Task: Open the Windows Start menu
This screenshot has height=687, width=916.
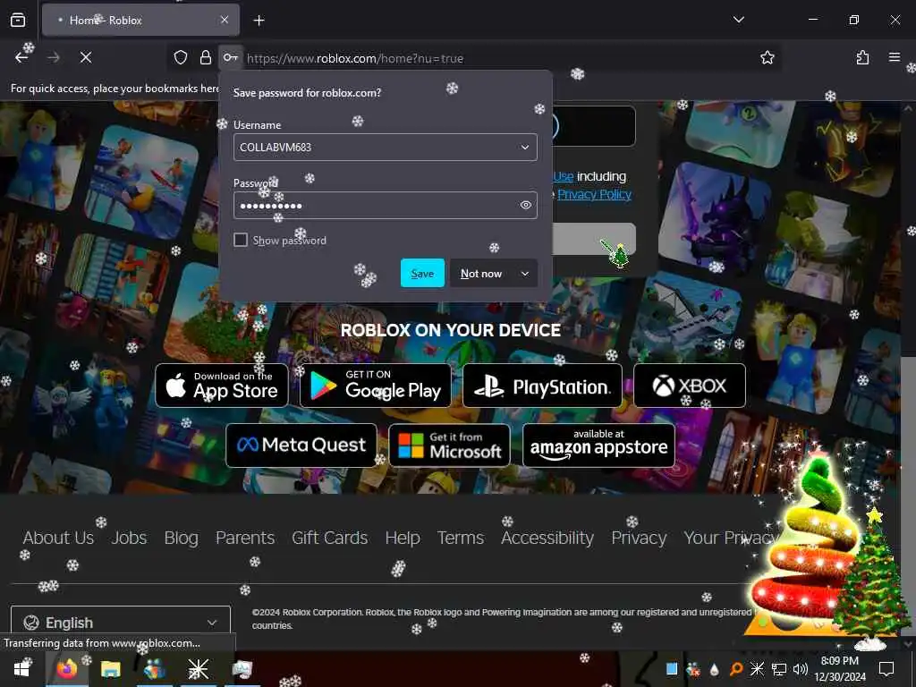Action: pos(22,669)
